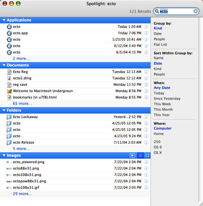Show info for ecto_powered.png

(x=146, y=162)
